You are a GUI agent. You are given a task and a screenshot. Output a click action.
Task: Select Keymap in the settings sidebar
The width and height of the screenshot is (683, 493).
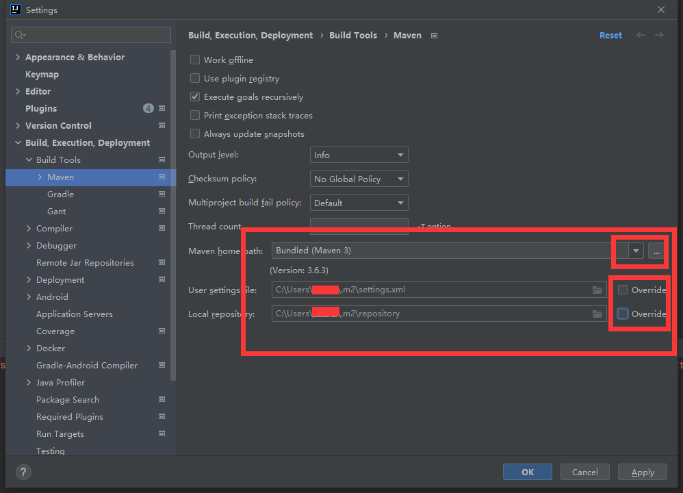[x=42, y=74]
